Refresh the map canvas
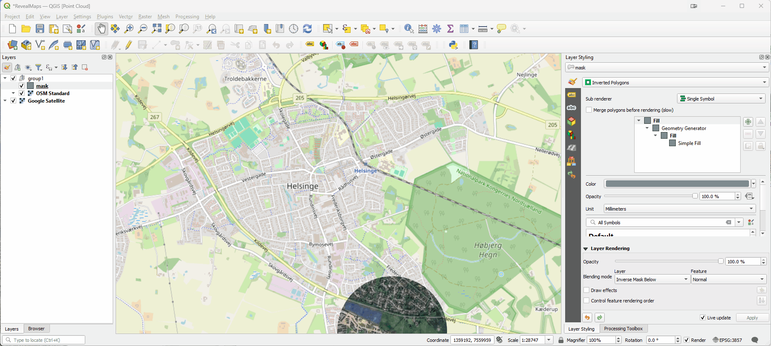This screenshot has width=771, height=346. pyautogui.click(x=307, y=29)
